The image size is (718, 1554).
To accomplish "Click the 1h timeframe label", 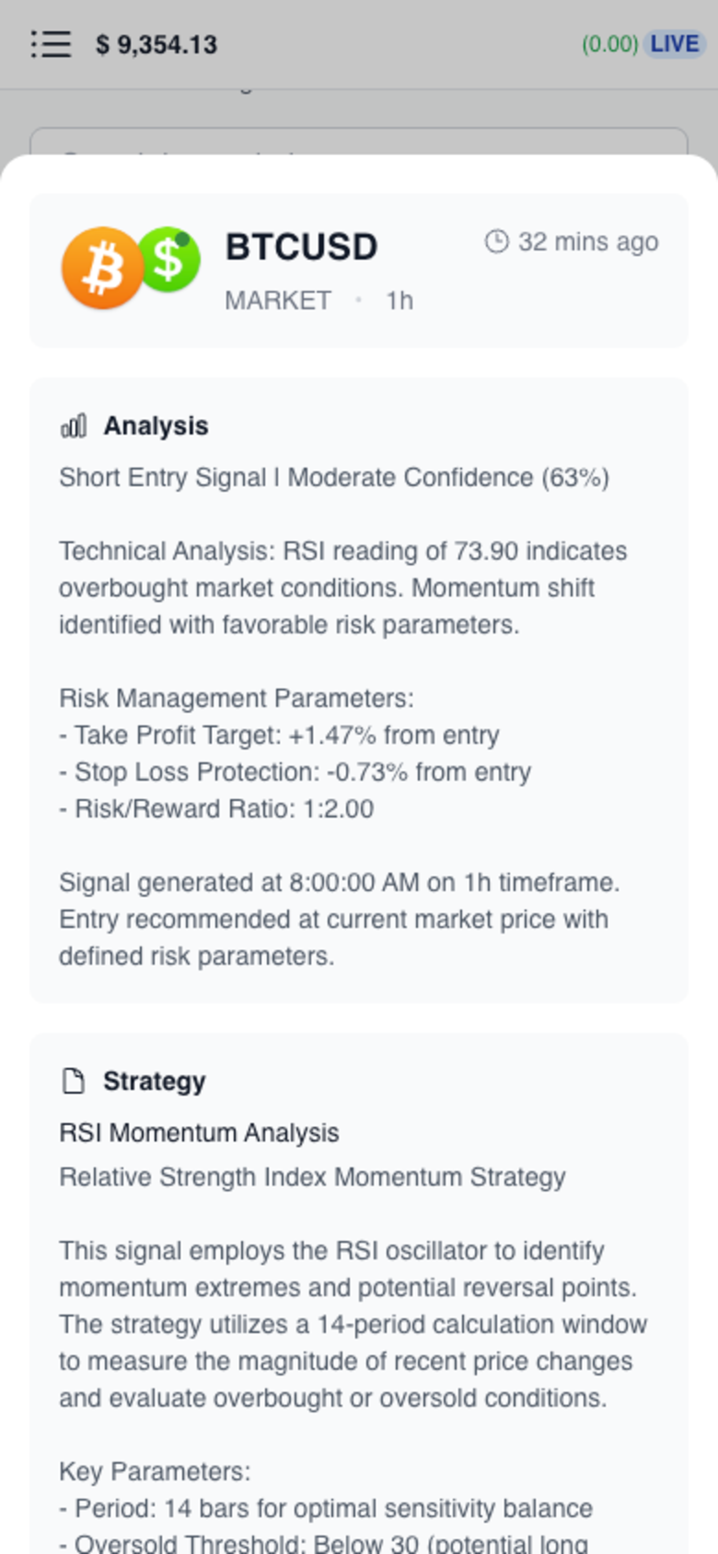I will [399, 301].
